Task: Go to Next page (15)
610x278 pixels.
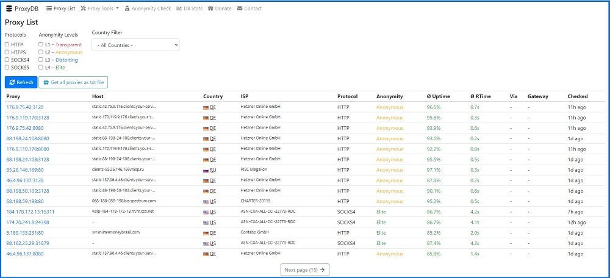Action: coord(305,270)
